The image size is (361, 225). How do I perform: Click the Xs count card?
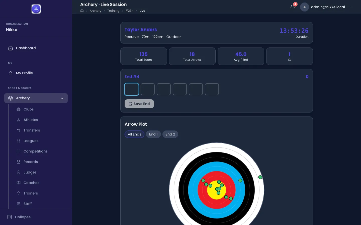coord(290,56)
